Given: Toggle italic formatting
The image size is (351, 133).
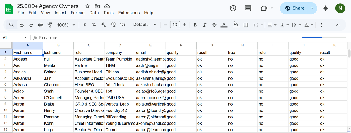Looking at the screenshot, I should (205, 25).
